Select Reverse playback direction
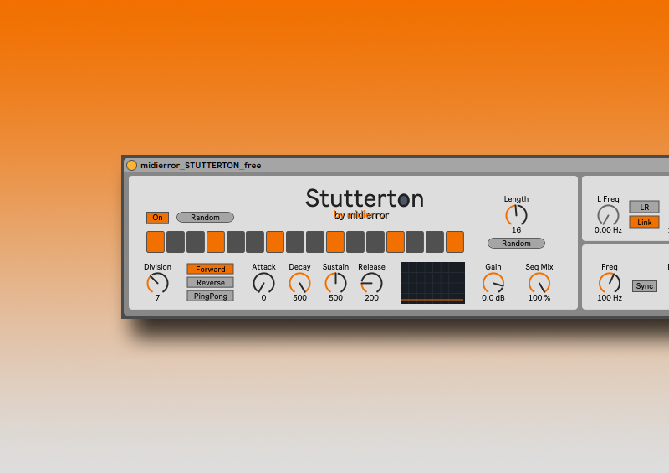This screenshot has height=473, width=669. pos(211,282)
